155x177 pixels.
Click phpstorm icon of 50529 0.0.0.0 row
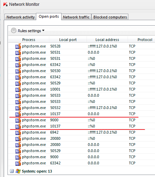coord(18,151)
